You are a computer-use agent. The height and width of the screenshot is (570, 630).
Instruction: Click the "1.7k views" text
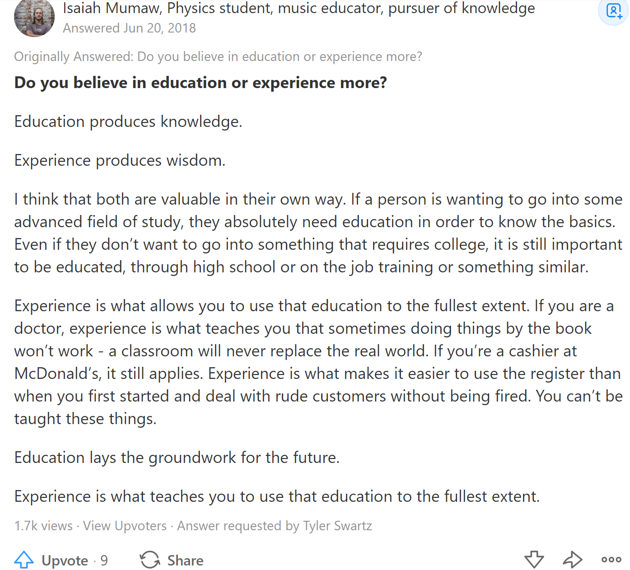[x=43, y=526]
